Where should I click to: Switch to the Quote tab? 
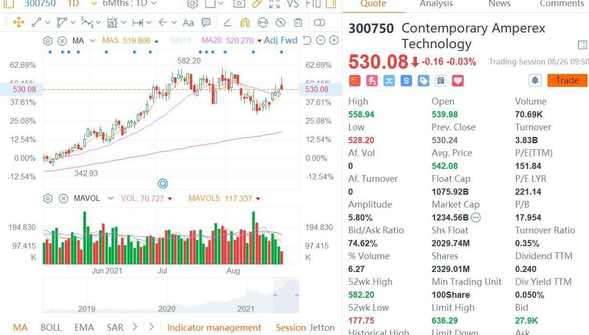(373, 4)
